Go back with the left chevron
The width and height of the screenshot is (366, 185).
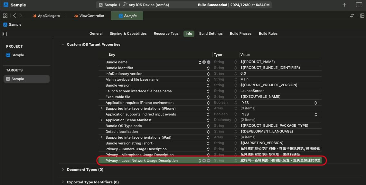tap(14, 16)
